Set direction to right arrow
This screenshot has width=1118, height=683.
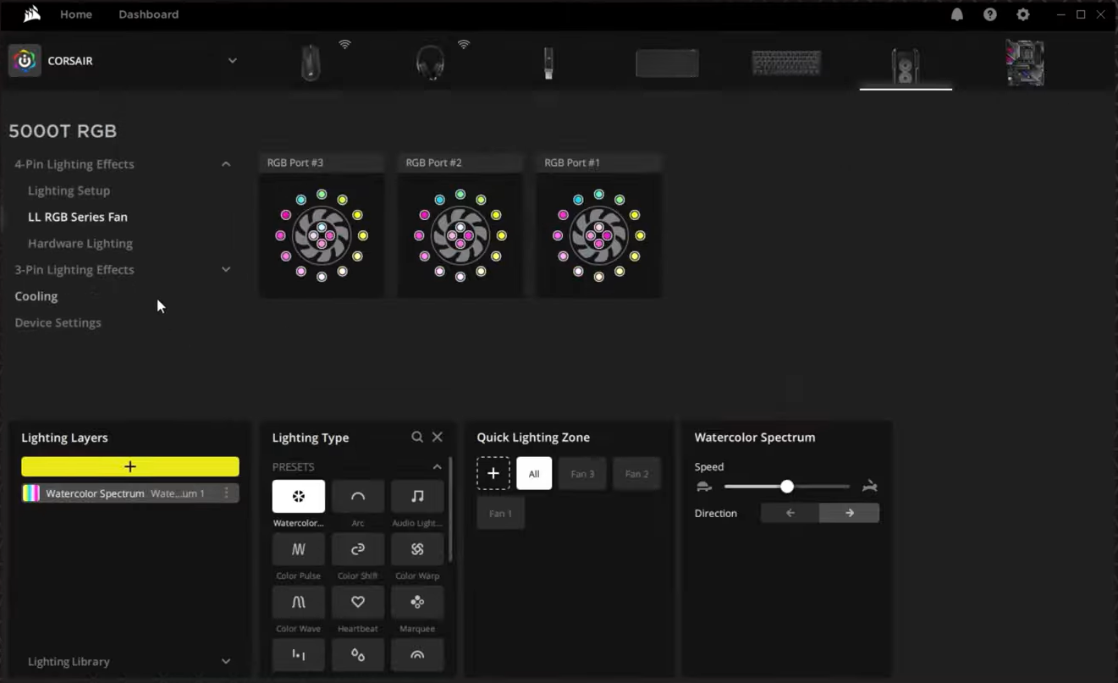[x=850, y=513]
